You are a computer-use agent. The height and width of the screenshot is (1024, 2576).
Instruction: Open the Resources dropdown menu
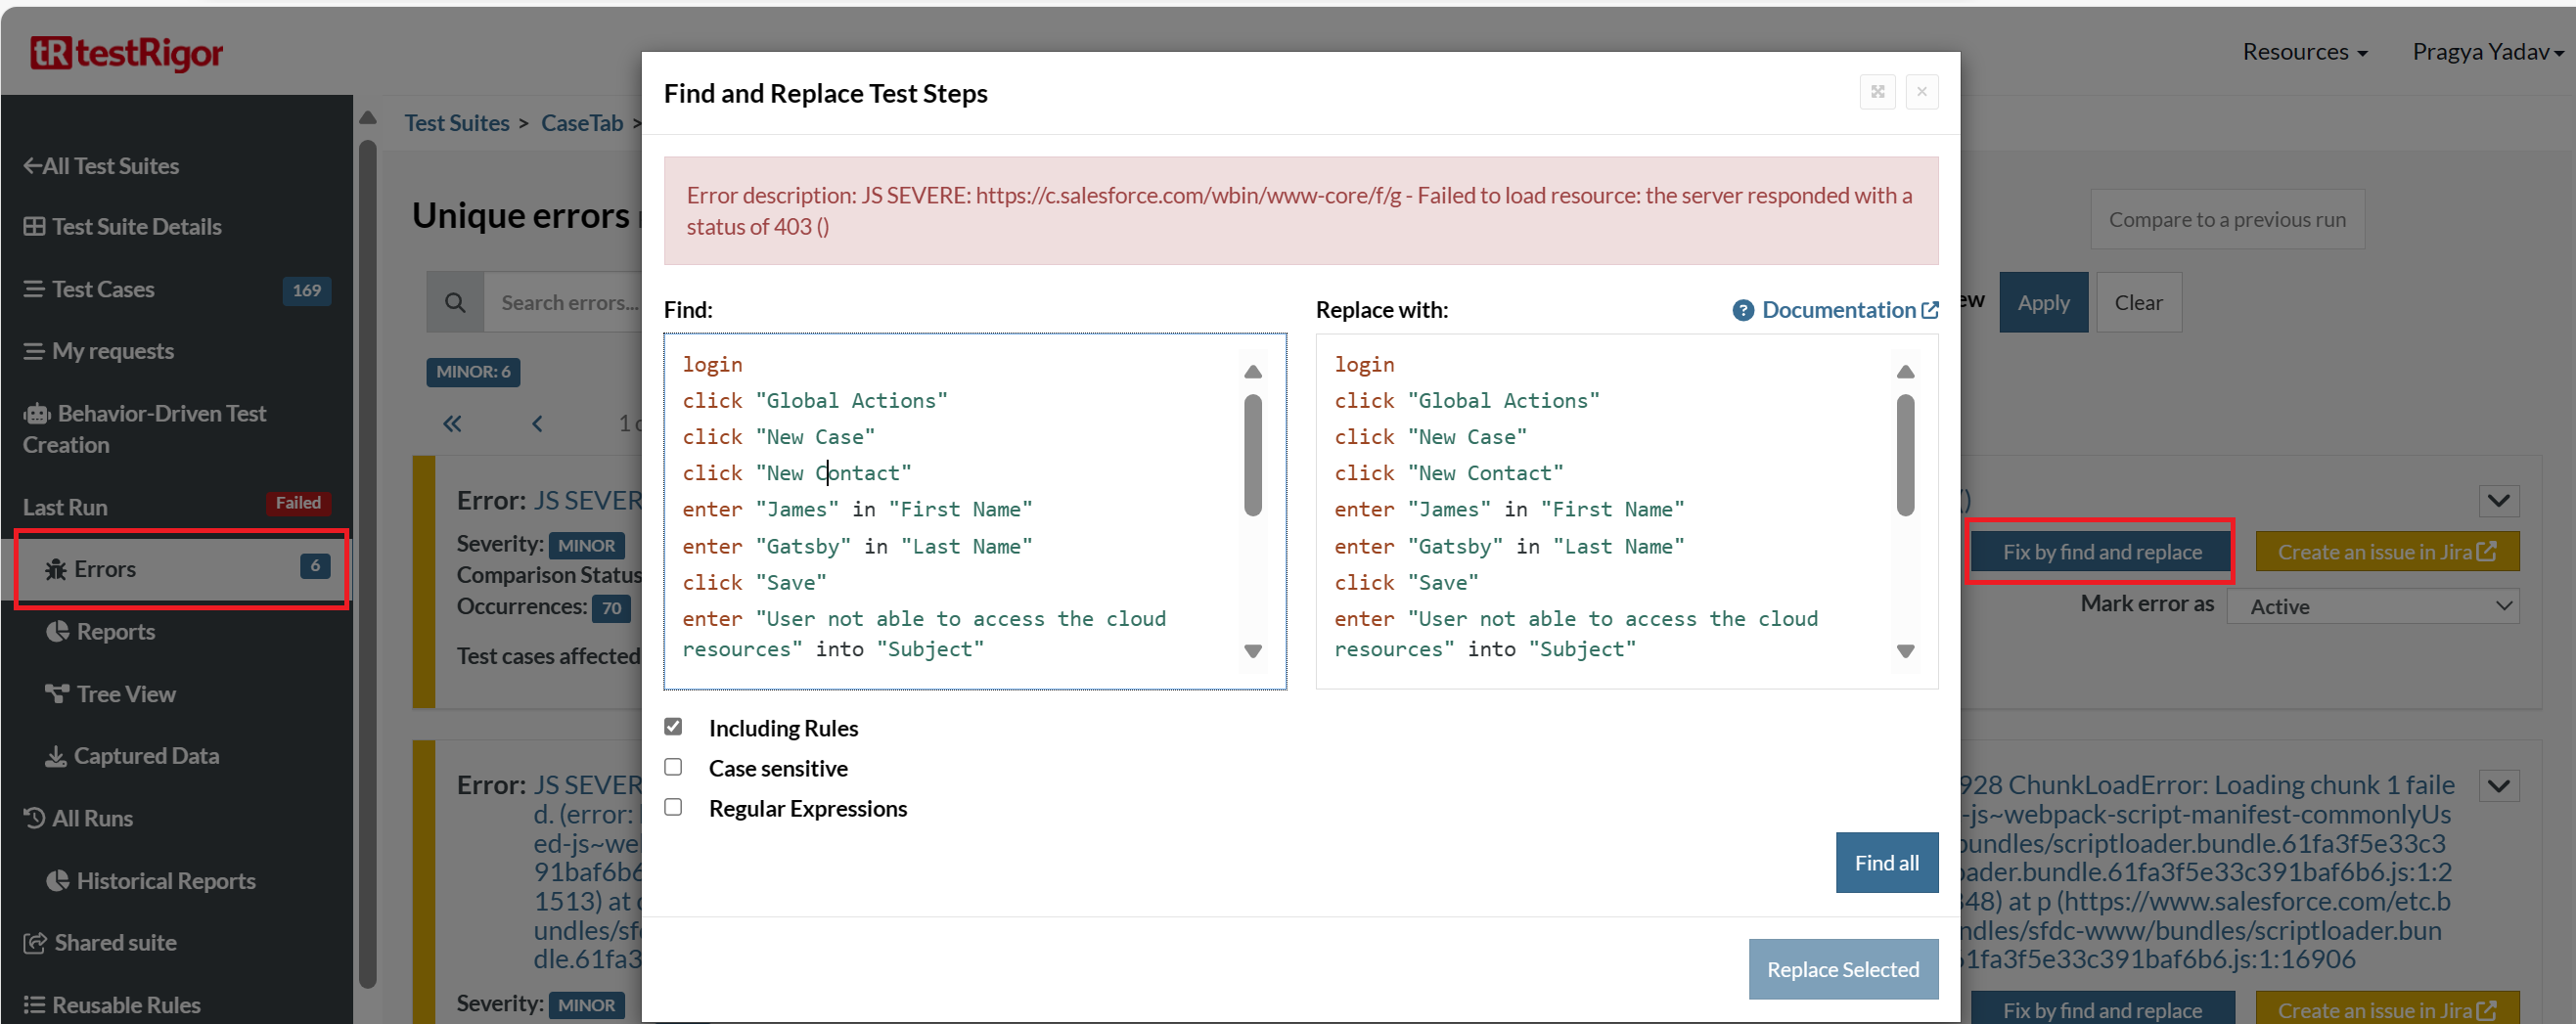coord(2303,52)
